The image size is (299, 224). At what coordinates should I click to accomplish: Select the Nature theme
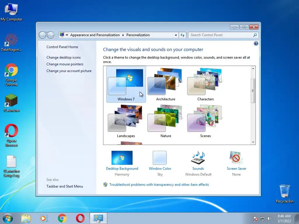pyautogui.click(x=166, y=121)
